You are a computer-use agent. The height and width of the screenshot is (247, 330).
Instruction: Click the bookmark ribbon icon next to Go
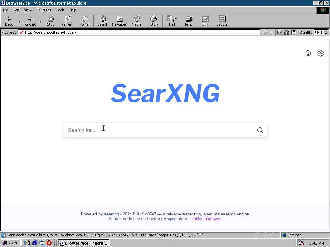tap(271, 32)
